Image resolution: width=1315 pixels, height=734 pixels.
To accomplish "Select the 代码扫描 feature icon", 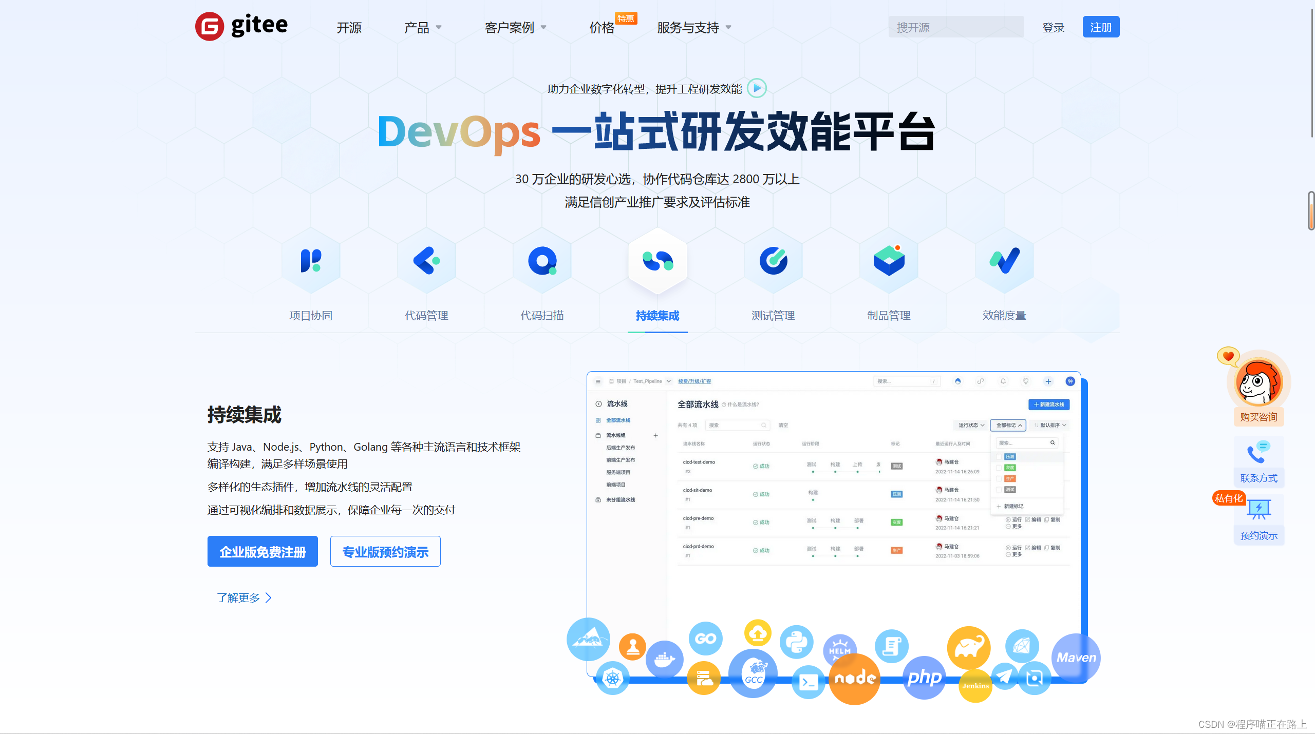I will tap(542, 261).
